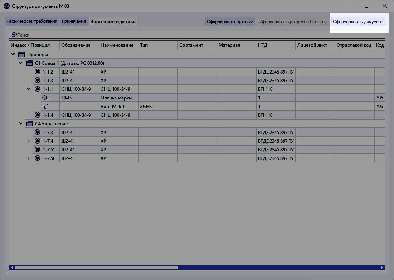Open the Технические требования tab
394x280 pixels.
click(32, 22)
